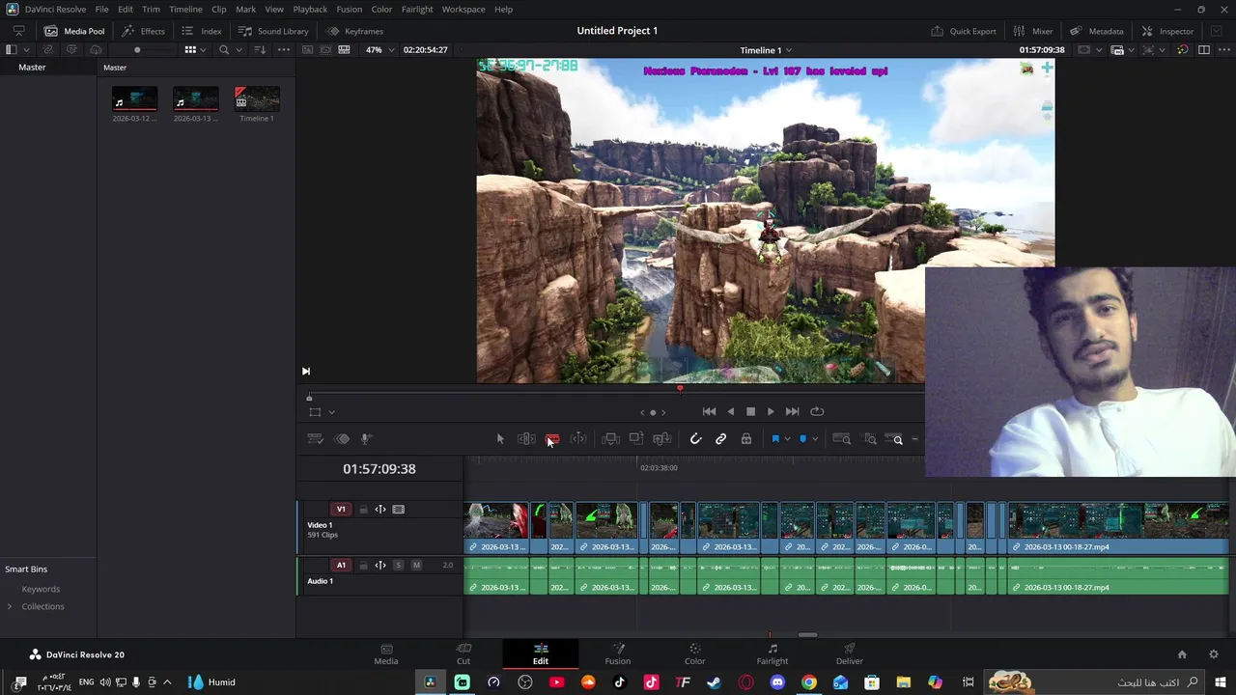The image size is (1236, 695).
Task: Activate the Trim Edit Mode tool
Action: click(526, 439)
